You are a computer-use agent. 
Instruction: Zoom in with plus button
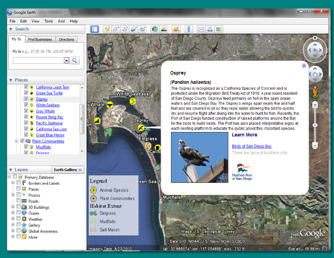315,105
